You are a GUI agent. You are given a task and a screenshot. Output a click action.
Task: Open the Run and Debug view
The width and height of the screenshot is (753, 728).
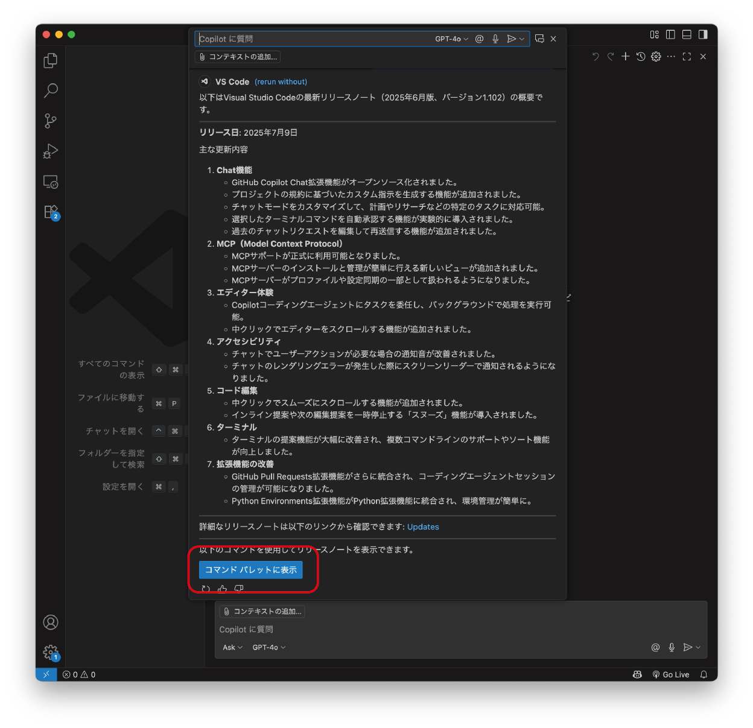(x=51, y=151)
